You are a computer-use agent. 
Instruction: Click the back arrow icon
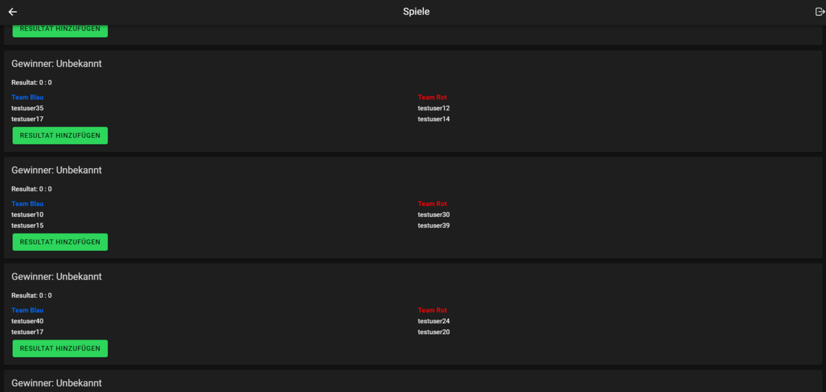pyautogui.click(x=12, y=12)
